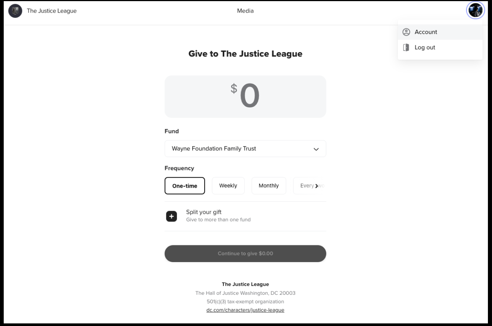Image resolution: width=492 pixels, height=326 pixels.
Task: Open the Wayne Foundation Family Trust fund dropdown
Action: pyautogui.click(x=238, y=149)
